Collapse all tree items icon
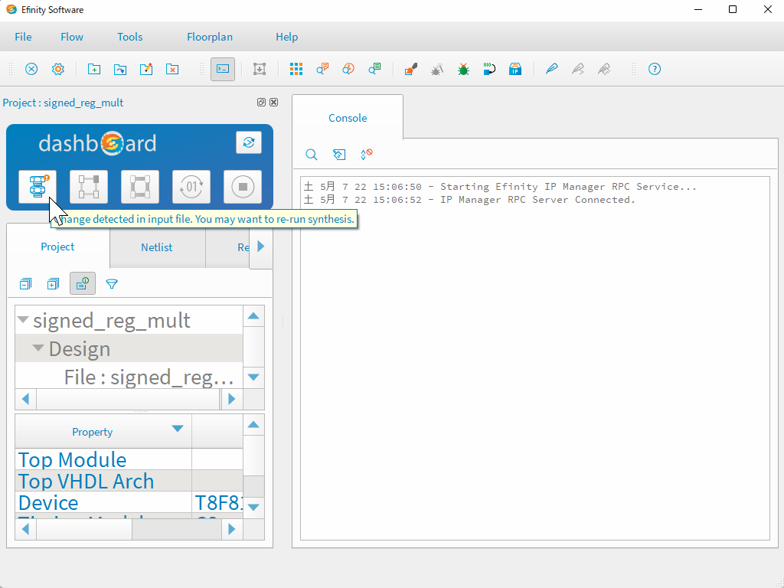The image size is (784, 588). pyautogui.click(x=25, y=284)
